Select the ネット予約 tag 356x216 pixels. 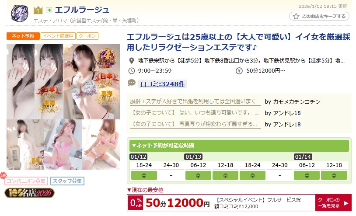click(23, 36)
